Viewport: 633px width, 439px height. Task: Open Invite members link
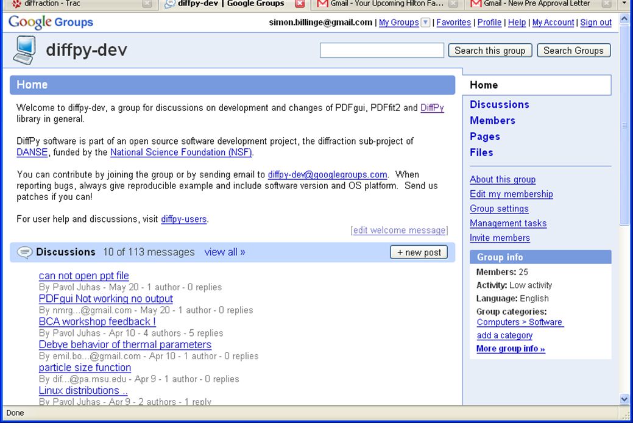pyautogui.click(x=500, y=238)
